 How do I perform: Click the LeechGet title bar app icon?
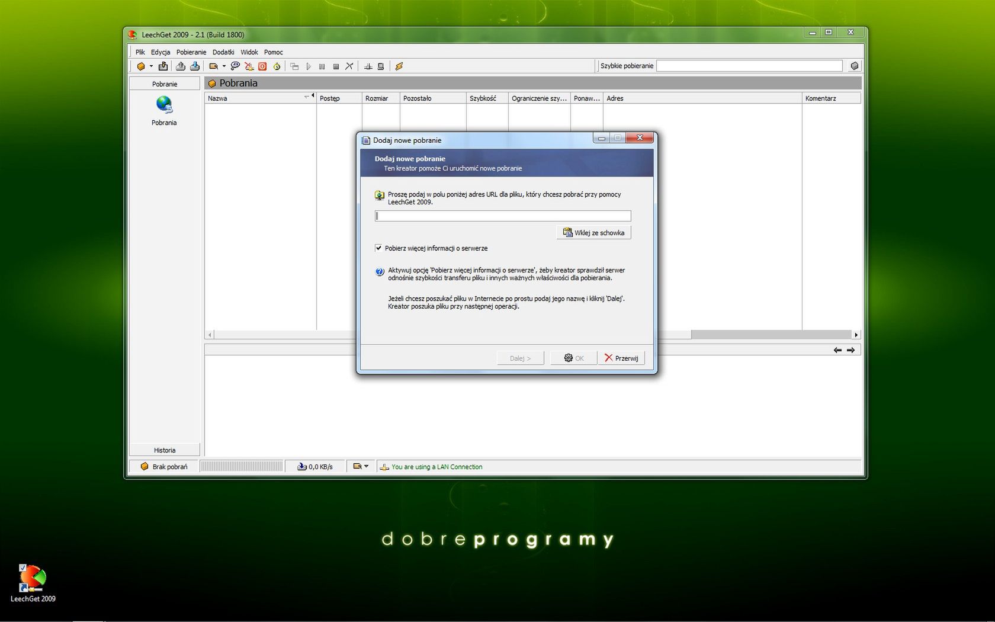[x=133, y=35]
